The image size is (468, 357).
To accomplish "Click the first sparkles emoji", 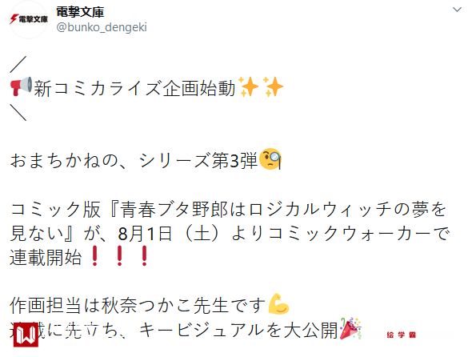I will 248,87.
